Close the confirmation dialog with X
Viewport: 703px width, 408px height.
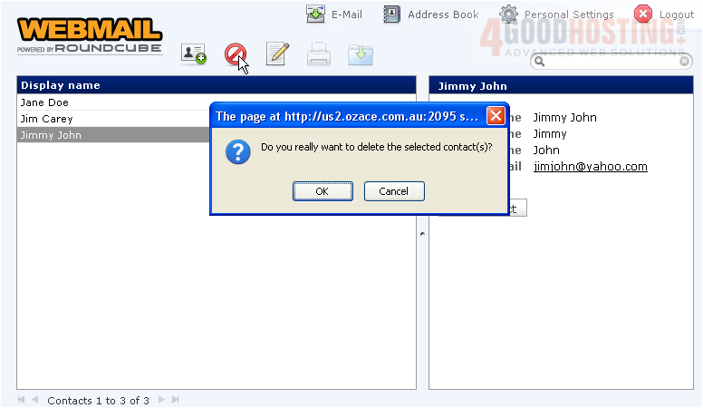(x=496, y=117)
